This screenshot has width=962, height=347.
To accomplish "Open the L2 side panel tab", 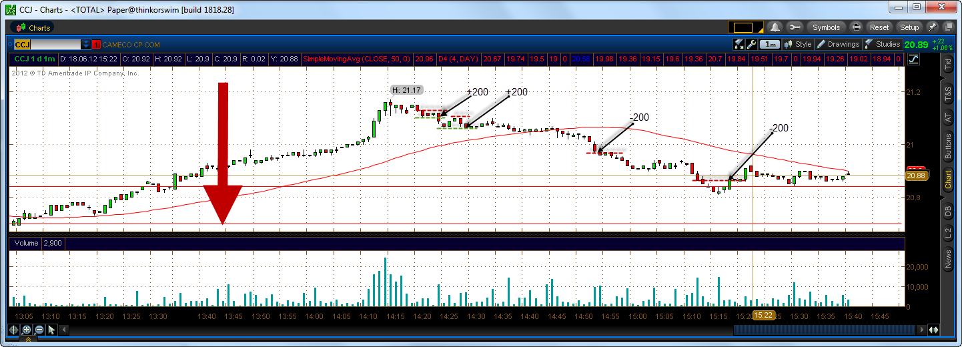I will pyautogui.click(x=948, y=234).
